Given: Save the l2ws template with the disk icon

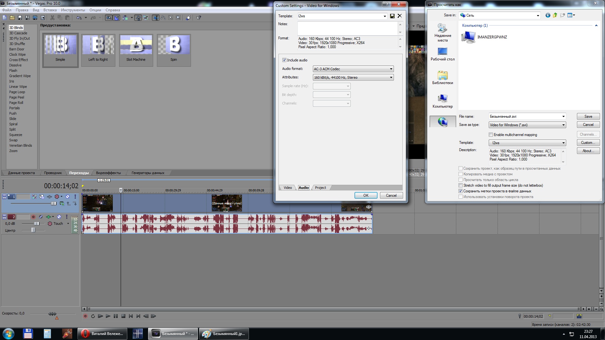Looking at the screenshot, I should [x=392, y=16].
